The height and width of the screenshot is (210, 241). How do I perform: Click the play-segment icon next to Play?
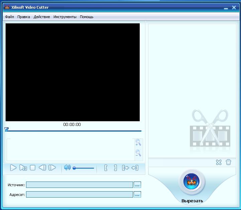(x=23, y=168)
